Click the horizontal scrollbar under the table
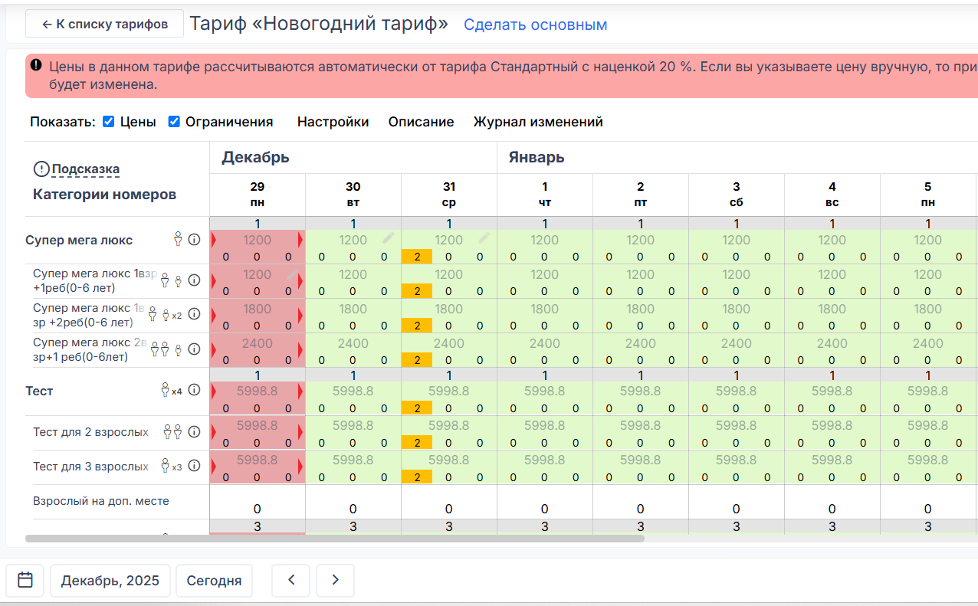978x606 pixels. (x=334, y=539)
